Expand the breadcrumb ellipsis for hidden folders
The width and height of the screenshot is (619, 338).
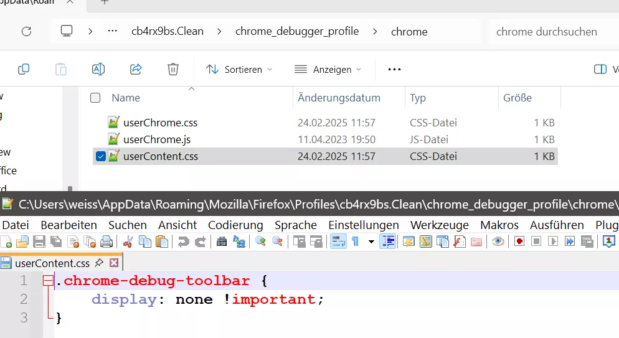(113, 31)
